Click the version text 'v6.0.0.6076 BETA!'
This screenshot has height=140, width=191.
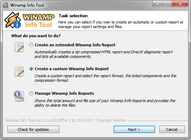(52, 120)
